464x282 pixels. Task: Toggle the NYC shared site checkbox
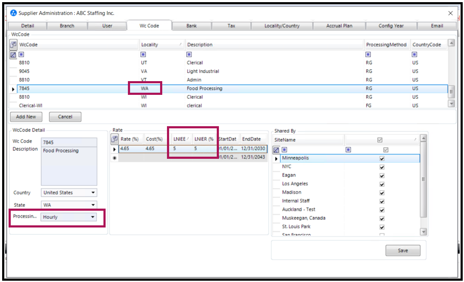coord(382,167)
